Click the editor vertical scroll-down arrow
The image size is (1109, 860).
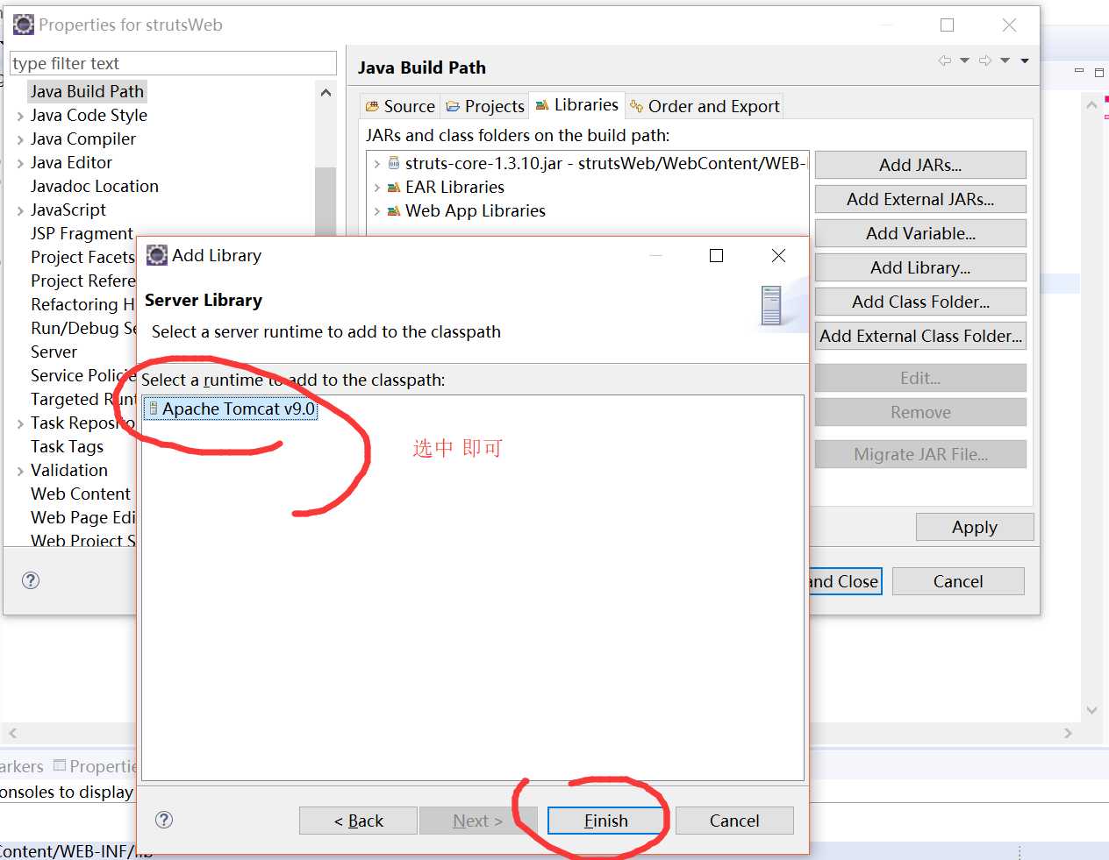1091,710
